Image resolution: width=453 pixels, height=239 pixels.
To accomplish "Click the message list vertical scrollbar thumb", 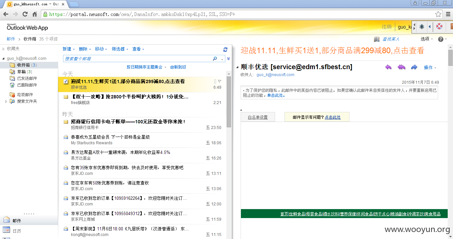I will click(229, 101).
